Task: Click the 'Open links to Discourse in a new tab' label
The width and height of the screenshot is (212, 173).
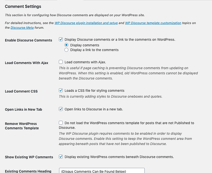Action: coord(94,109)
